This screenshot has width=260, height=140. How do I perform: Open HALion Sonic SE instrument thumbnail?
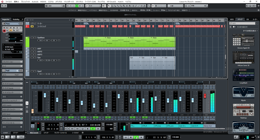[x=243, y=57]
